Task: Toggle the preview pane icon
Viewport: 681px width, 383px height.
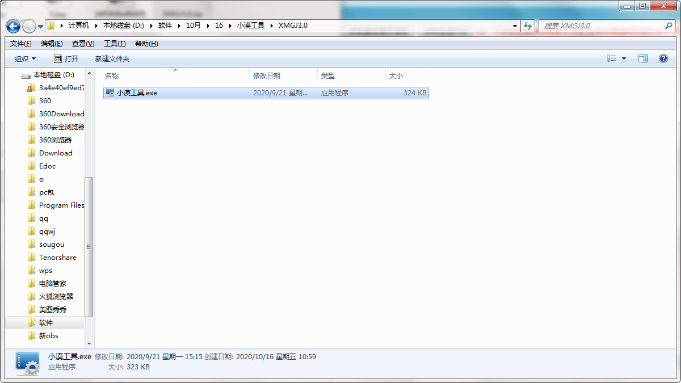Action: pyautogui.click(x=643, y=59)
